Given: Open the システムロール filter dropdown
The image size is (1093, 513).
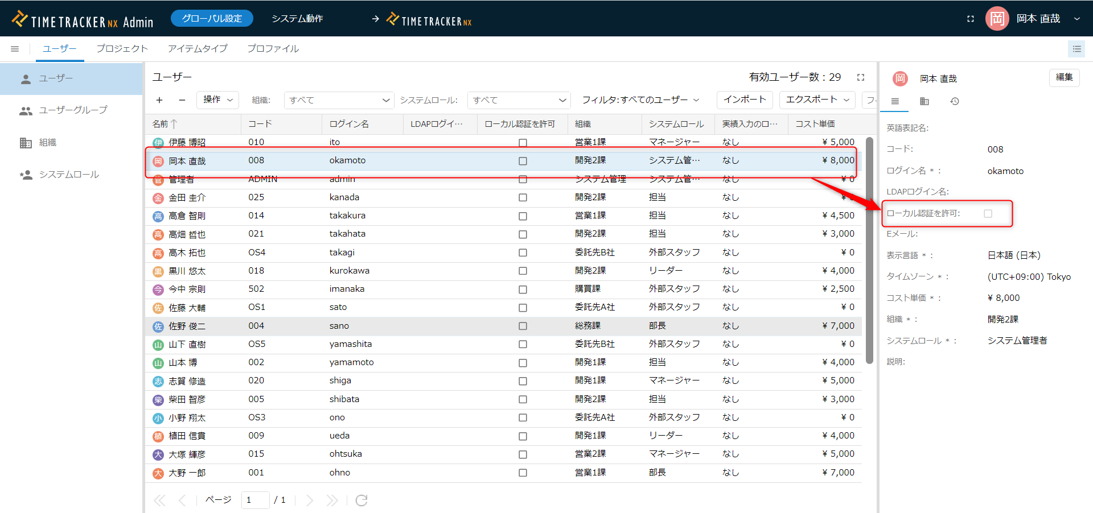Looking at the screenshot, I should point(519,100).
